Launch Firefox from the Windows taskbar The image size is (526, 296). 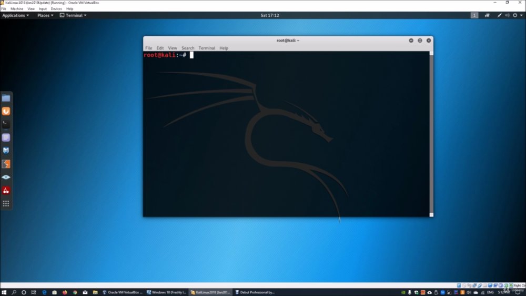point(65,292)
